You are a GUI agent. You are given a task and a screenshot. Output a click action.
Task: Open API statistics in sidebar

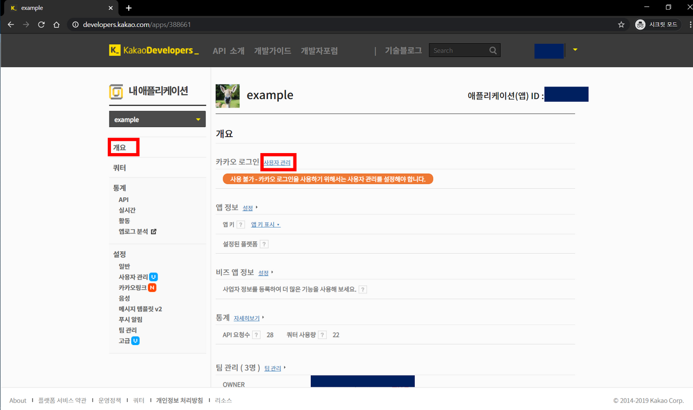[123, 200]
